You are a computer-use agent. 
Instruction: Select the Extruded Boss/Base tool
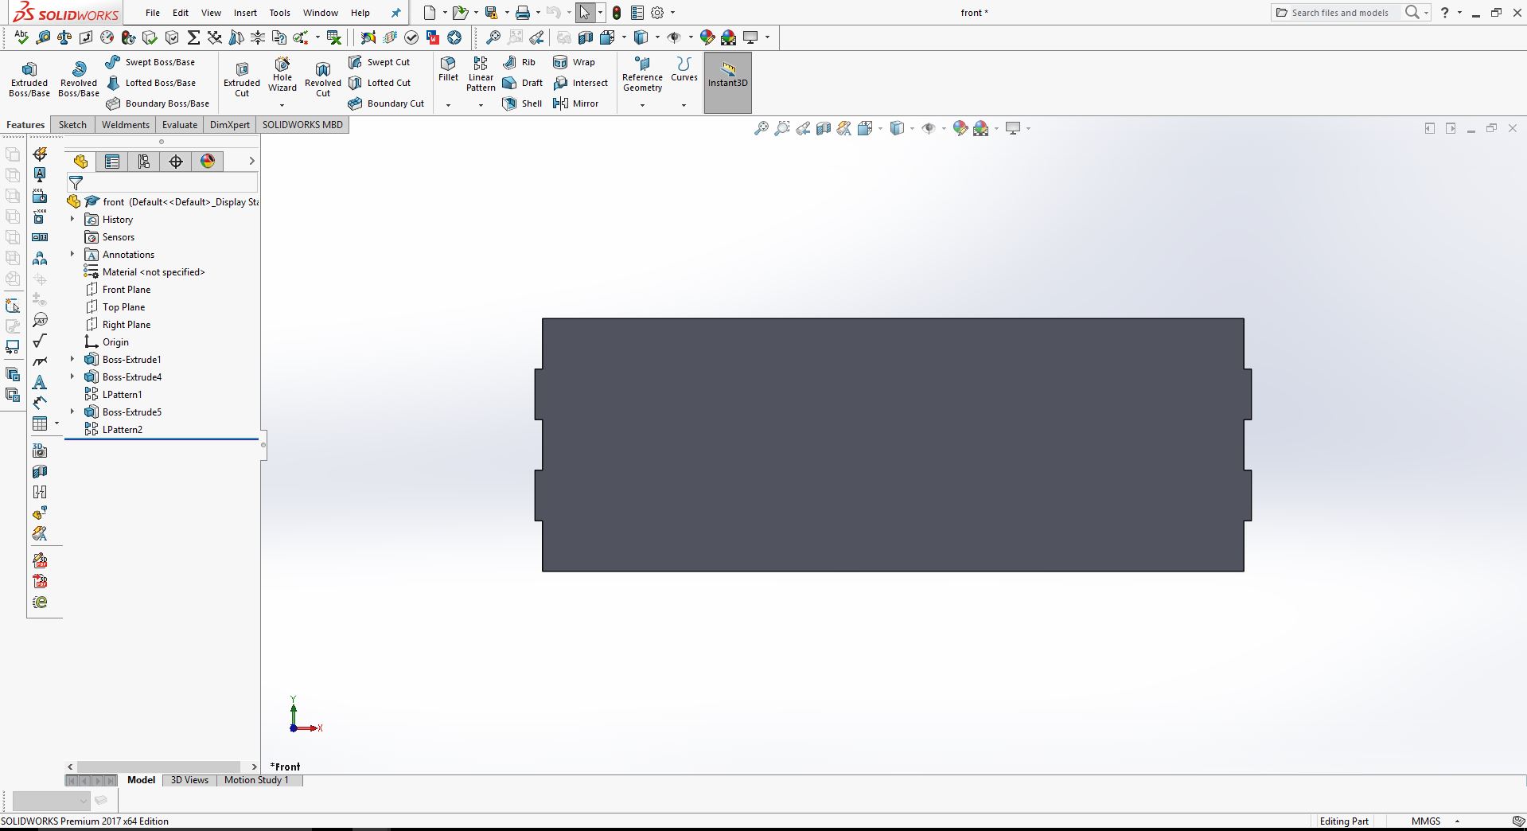coord(29,80)
